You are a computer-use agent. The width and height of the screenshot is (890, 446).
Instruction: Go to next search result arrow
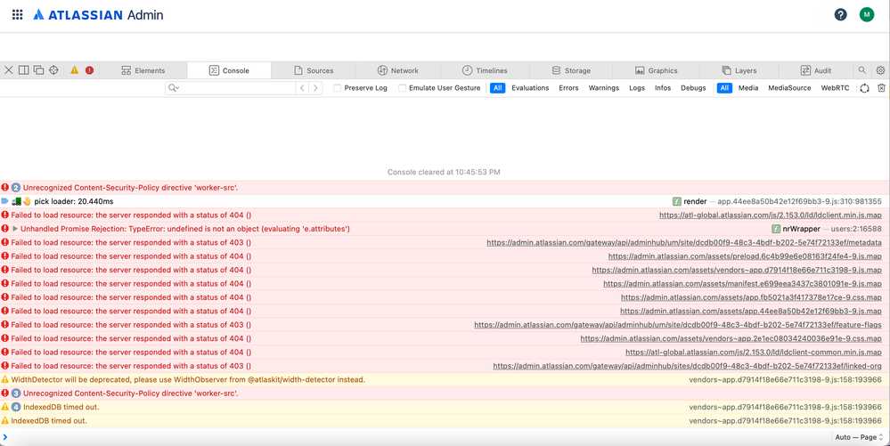(x=316, y=88)
